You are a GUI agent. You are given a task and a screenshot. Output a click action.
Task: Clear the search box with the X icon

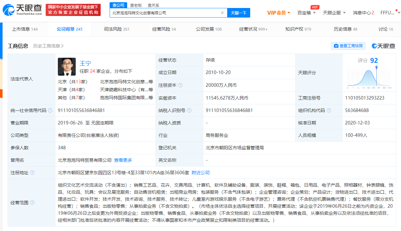pyautogui.click(x=222, y=13)
